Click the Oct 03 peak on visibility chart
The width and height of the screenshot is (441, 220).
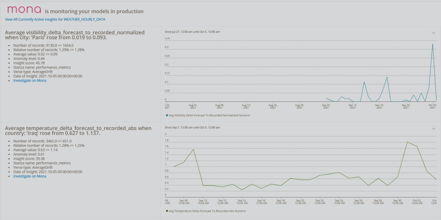tap(433, 44)
